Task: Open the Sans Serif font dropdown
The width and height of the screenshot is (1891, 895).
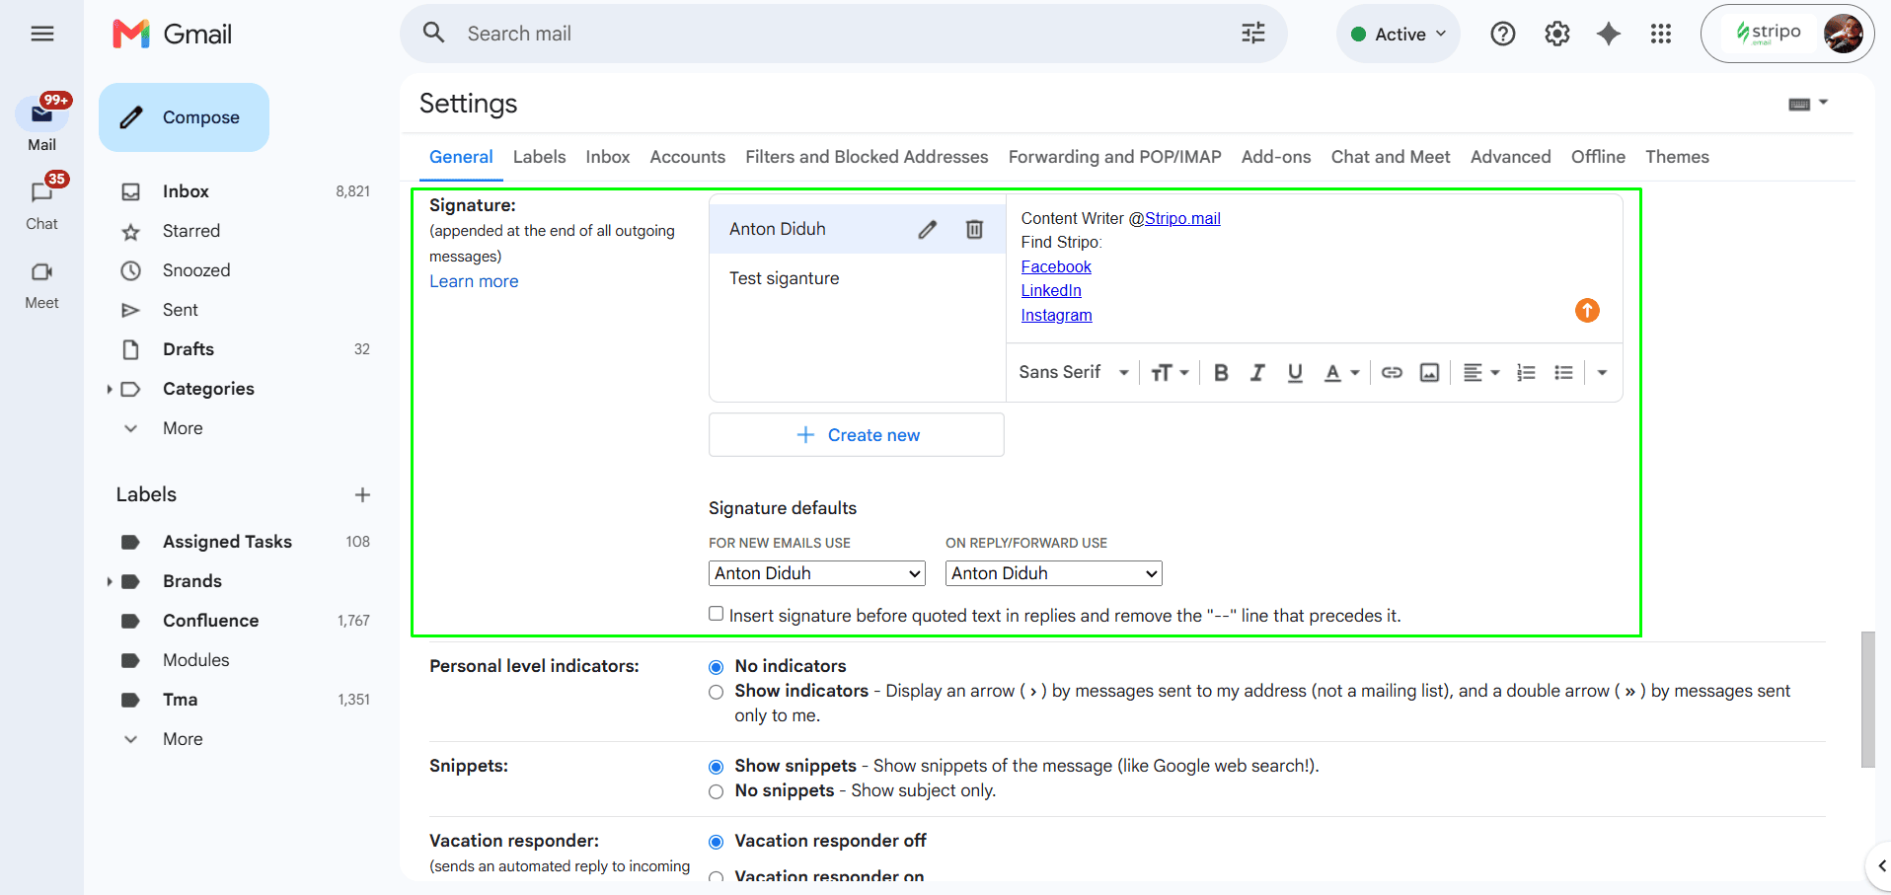Action: 1074,373
